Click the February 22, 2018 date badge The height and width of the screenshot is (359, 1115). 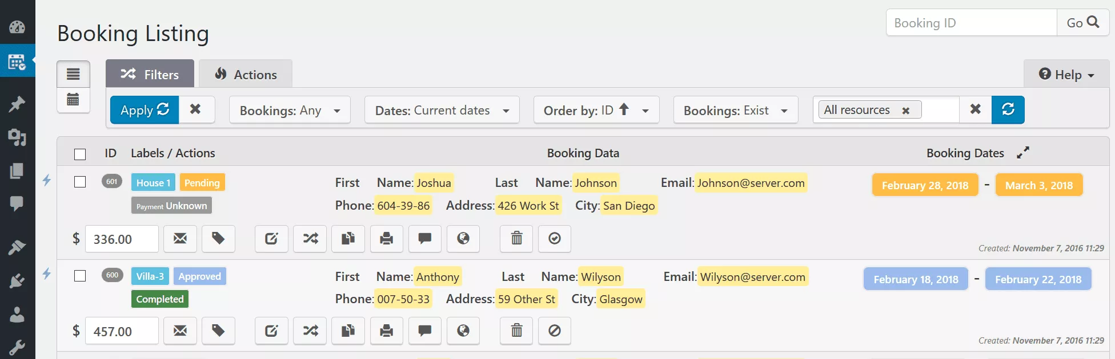(x=1038, y=279)
